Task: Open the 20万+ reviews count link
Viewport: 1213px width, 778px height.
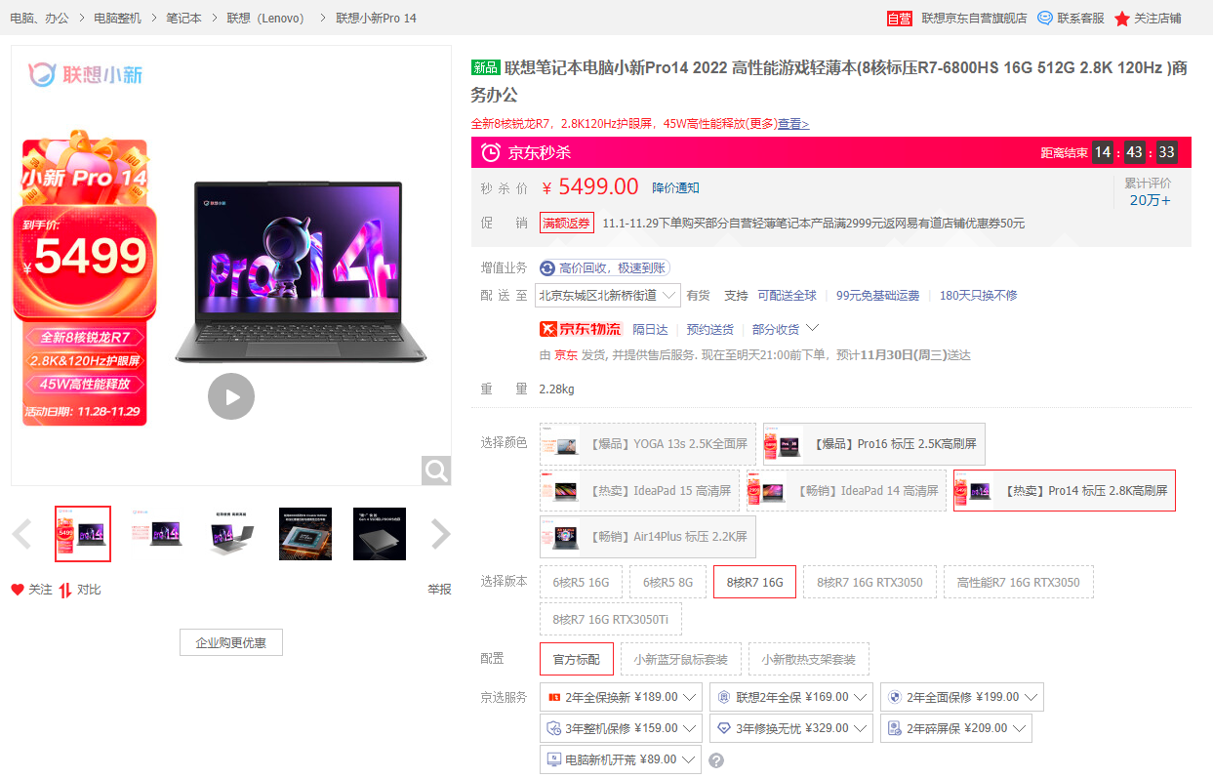Action: click(1150, 200)
